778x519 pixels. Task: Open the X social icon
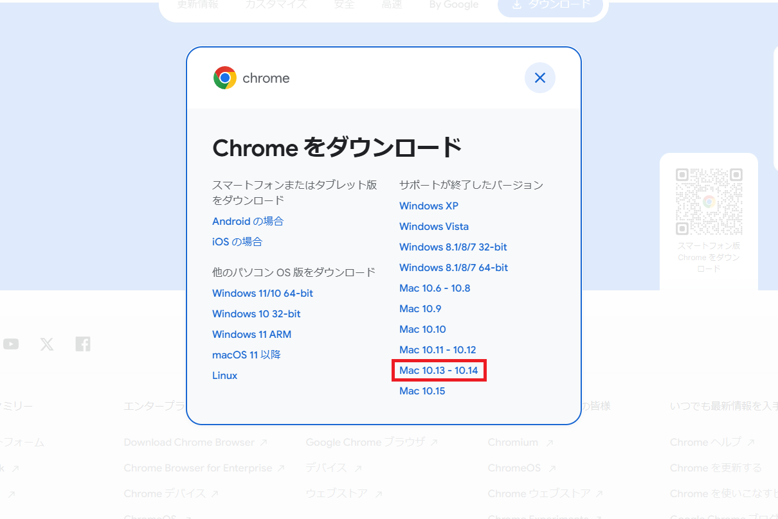point(47,344)
